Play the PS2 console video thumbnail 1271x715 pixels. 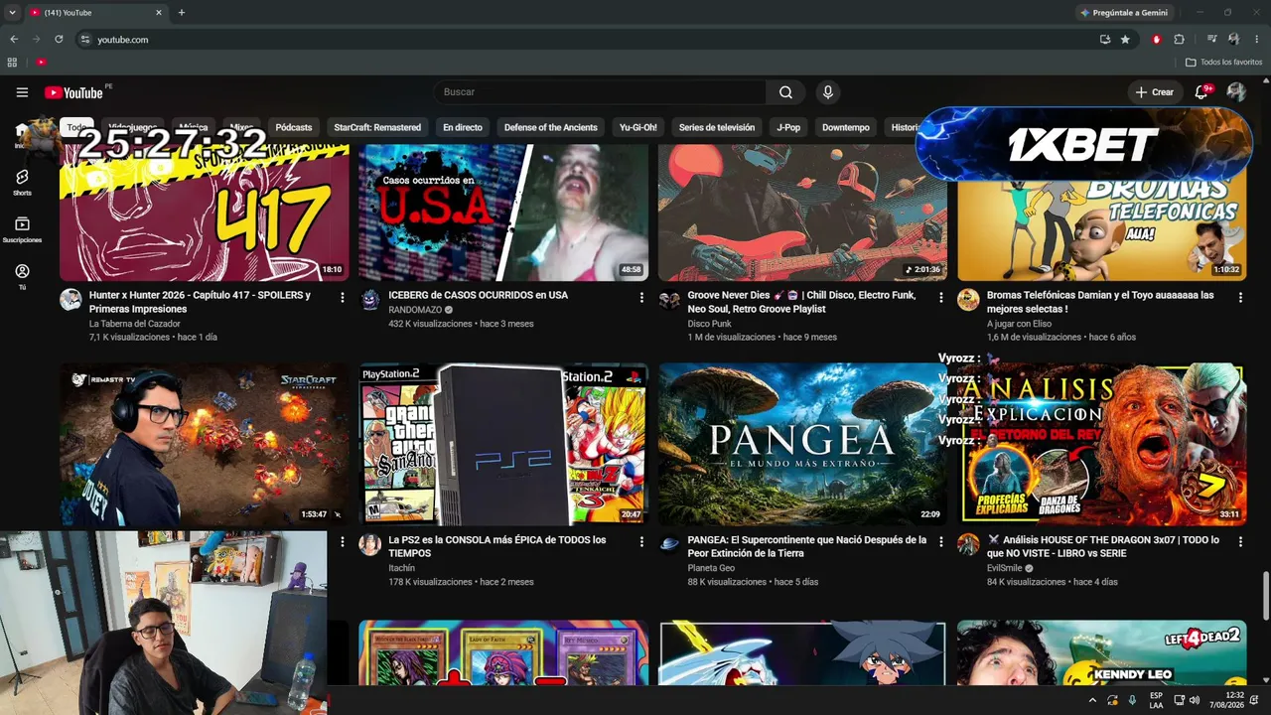coord(503,444)
